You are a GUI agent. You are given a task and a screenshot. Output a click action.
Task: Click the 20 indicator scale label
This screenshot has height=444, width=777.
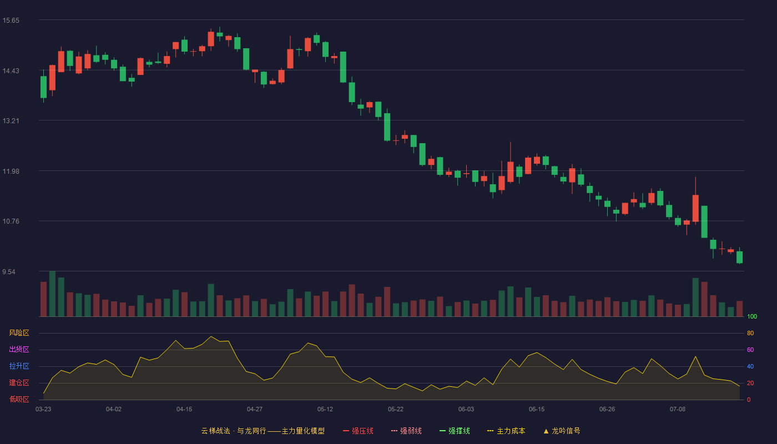tap(750, 384)
